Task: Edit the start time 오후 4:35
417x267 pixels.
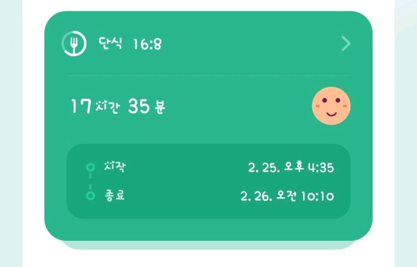Action: (x=308, y=168)
